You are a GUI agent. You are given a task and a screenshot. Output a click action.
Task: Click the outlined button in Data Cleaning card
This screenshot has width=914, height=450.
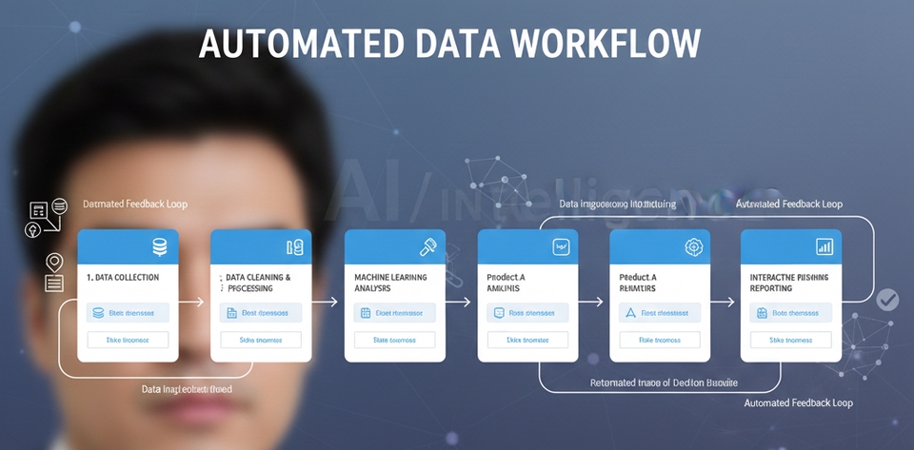pos(260,340)
